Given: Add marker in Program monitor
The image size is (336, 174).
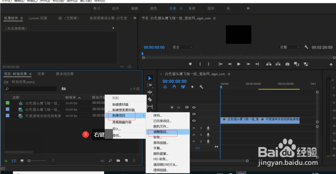Looking at the screenshot, I should pyautogui.click(x=190, y=64).
